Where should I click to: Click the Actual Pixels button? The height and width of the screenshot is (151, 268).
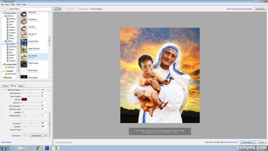pyautogui.click(x=69, y=9)
